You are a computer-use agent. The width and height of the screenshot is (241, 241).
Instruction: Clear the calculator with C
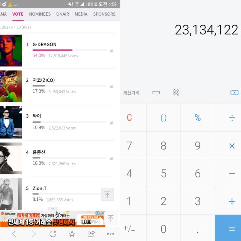point(129,117)
